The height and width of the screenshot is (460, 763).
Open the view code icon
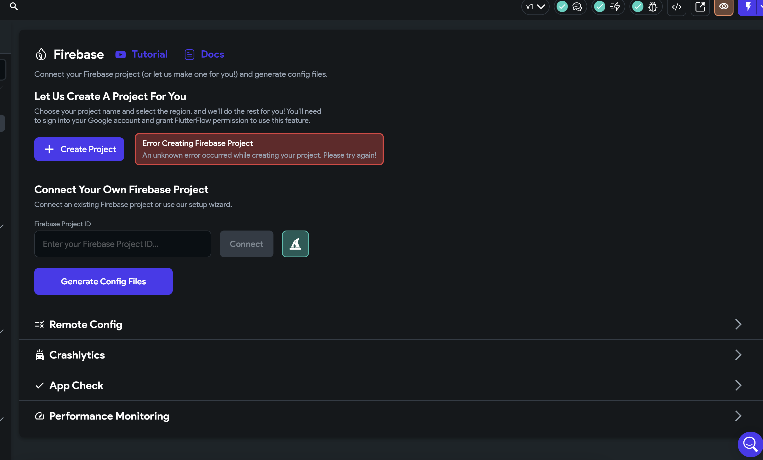pyautogui.click(x=676, y=7)
